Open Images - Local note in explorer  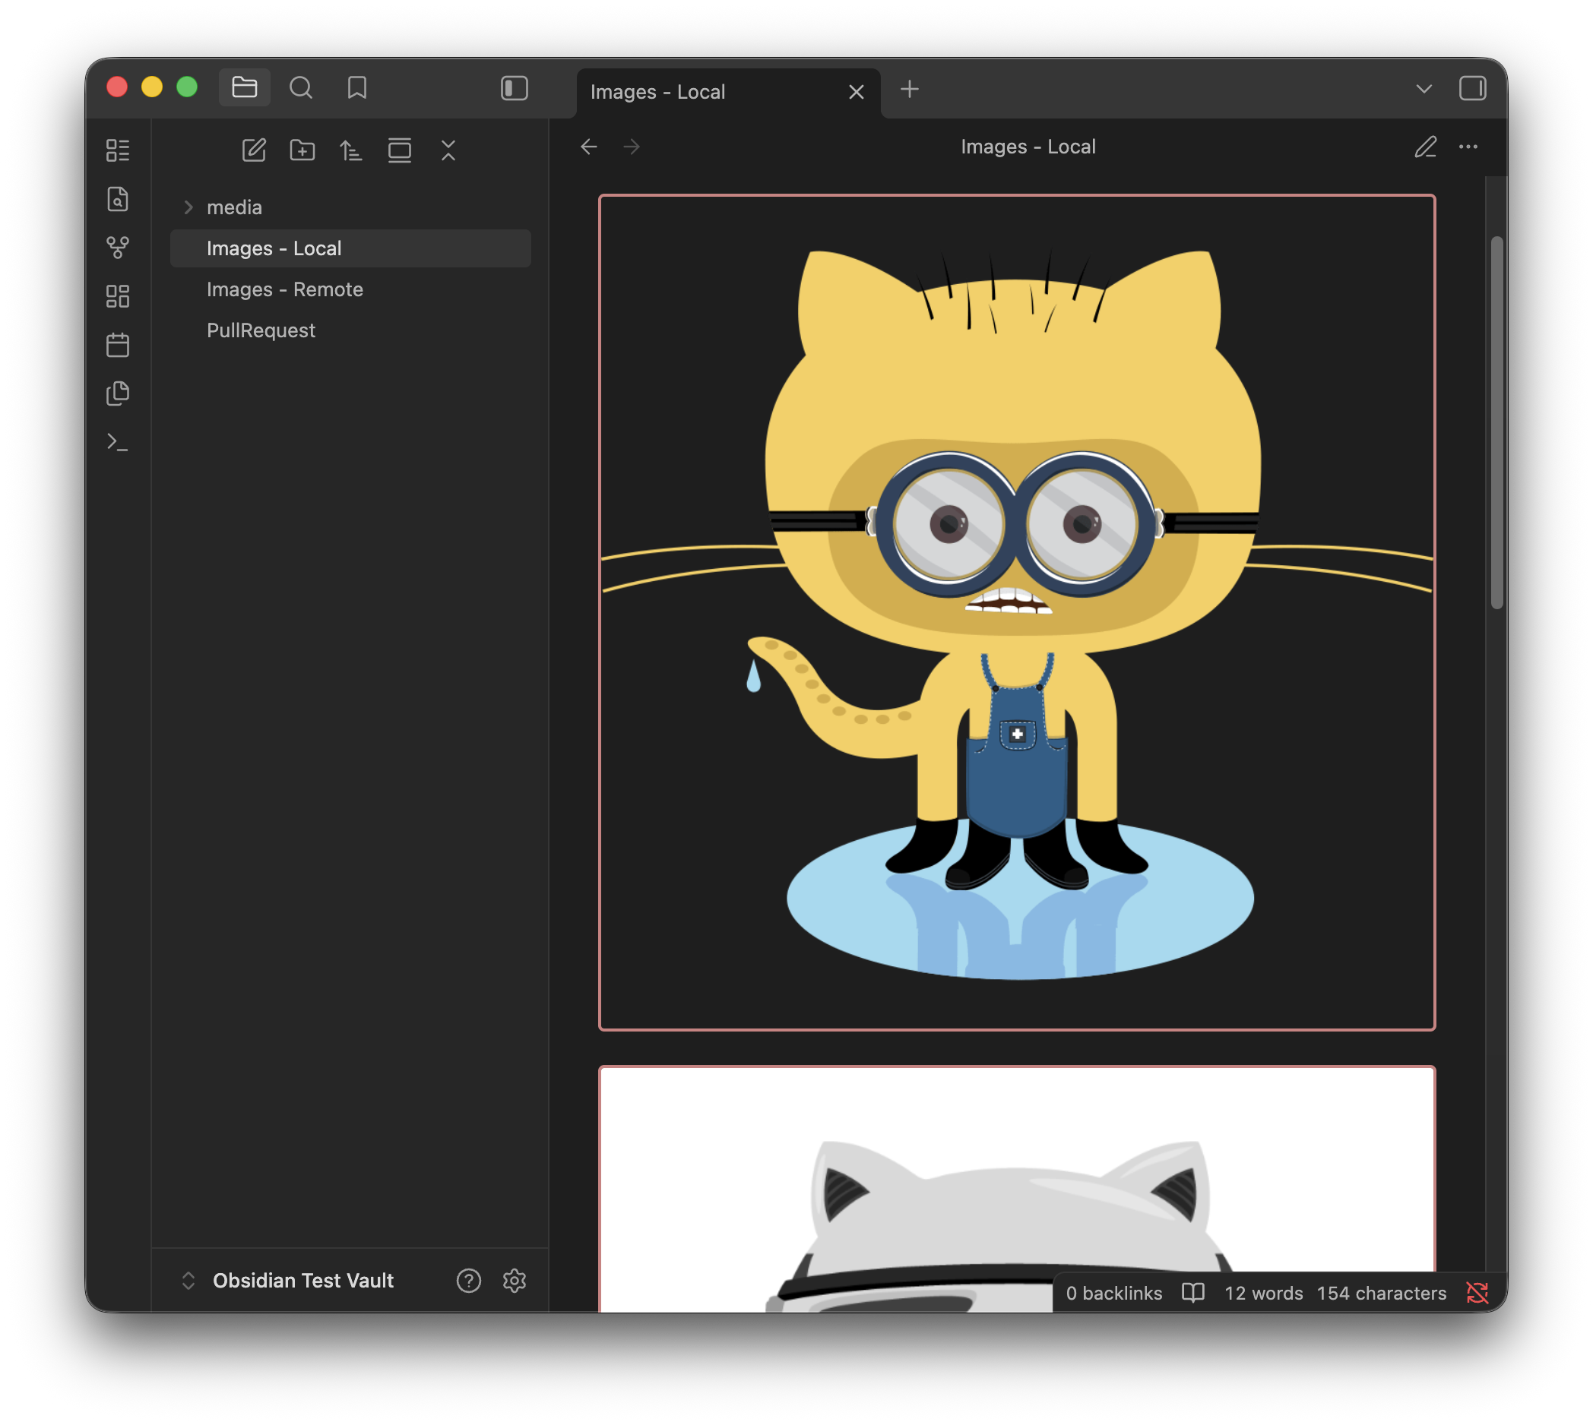(x=350, y=248)
